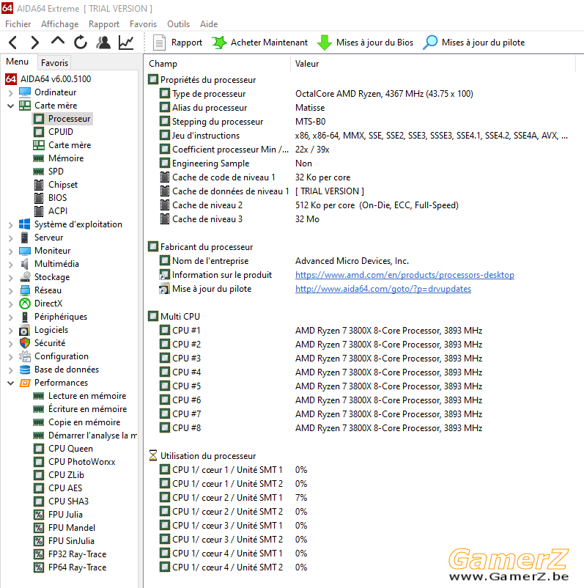The image size is (584, 588).
Task: Collapse the Carte mère tree node
Action: click(10, 106)
